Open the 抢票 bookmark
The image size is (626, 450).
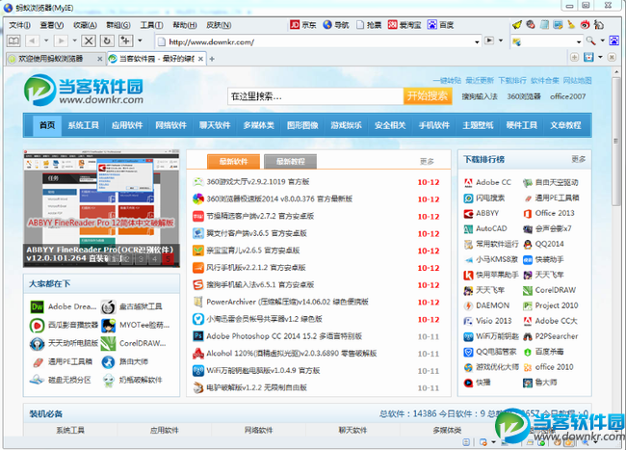click(x=369, y=25)
